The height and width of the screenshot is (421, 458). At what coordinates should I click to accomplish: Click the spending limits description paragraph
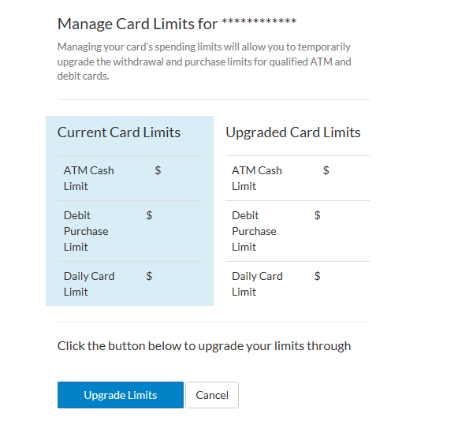click(x=204, y=61)
